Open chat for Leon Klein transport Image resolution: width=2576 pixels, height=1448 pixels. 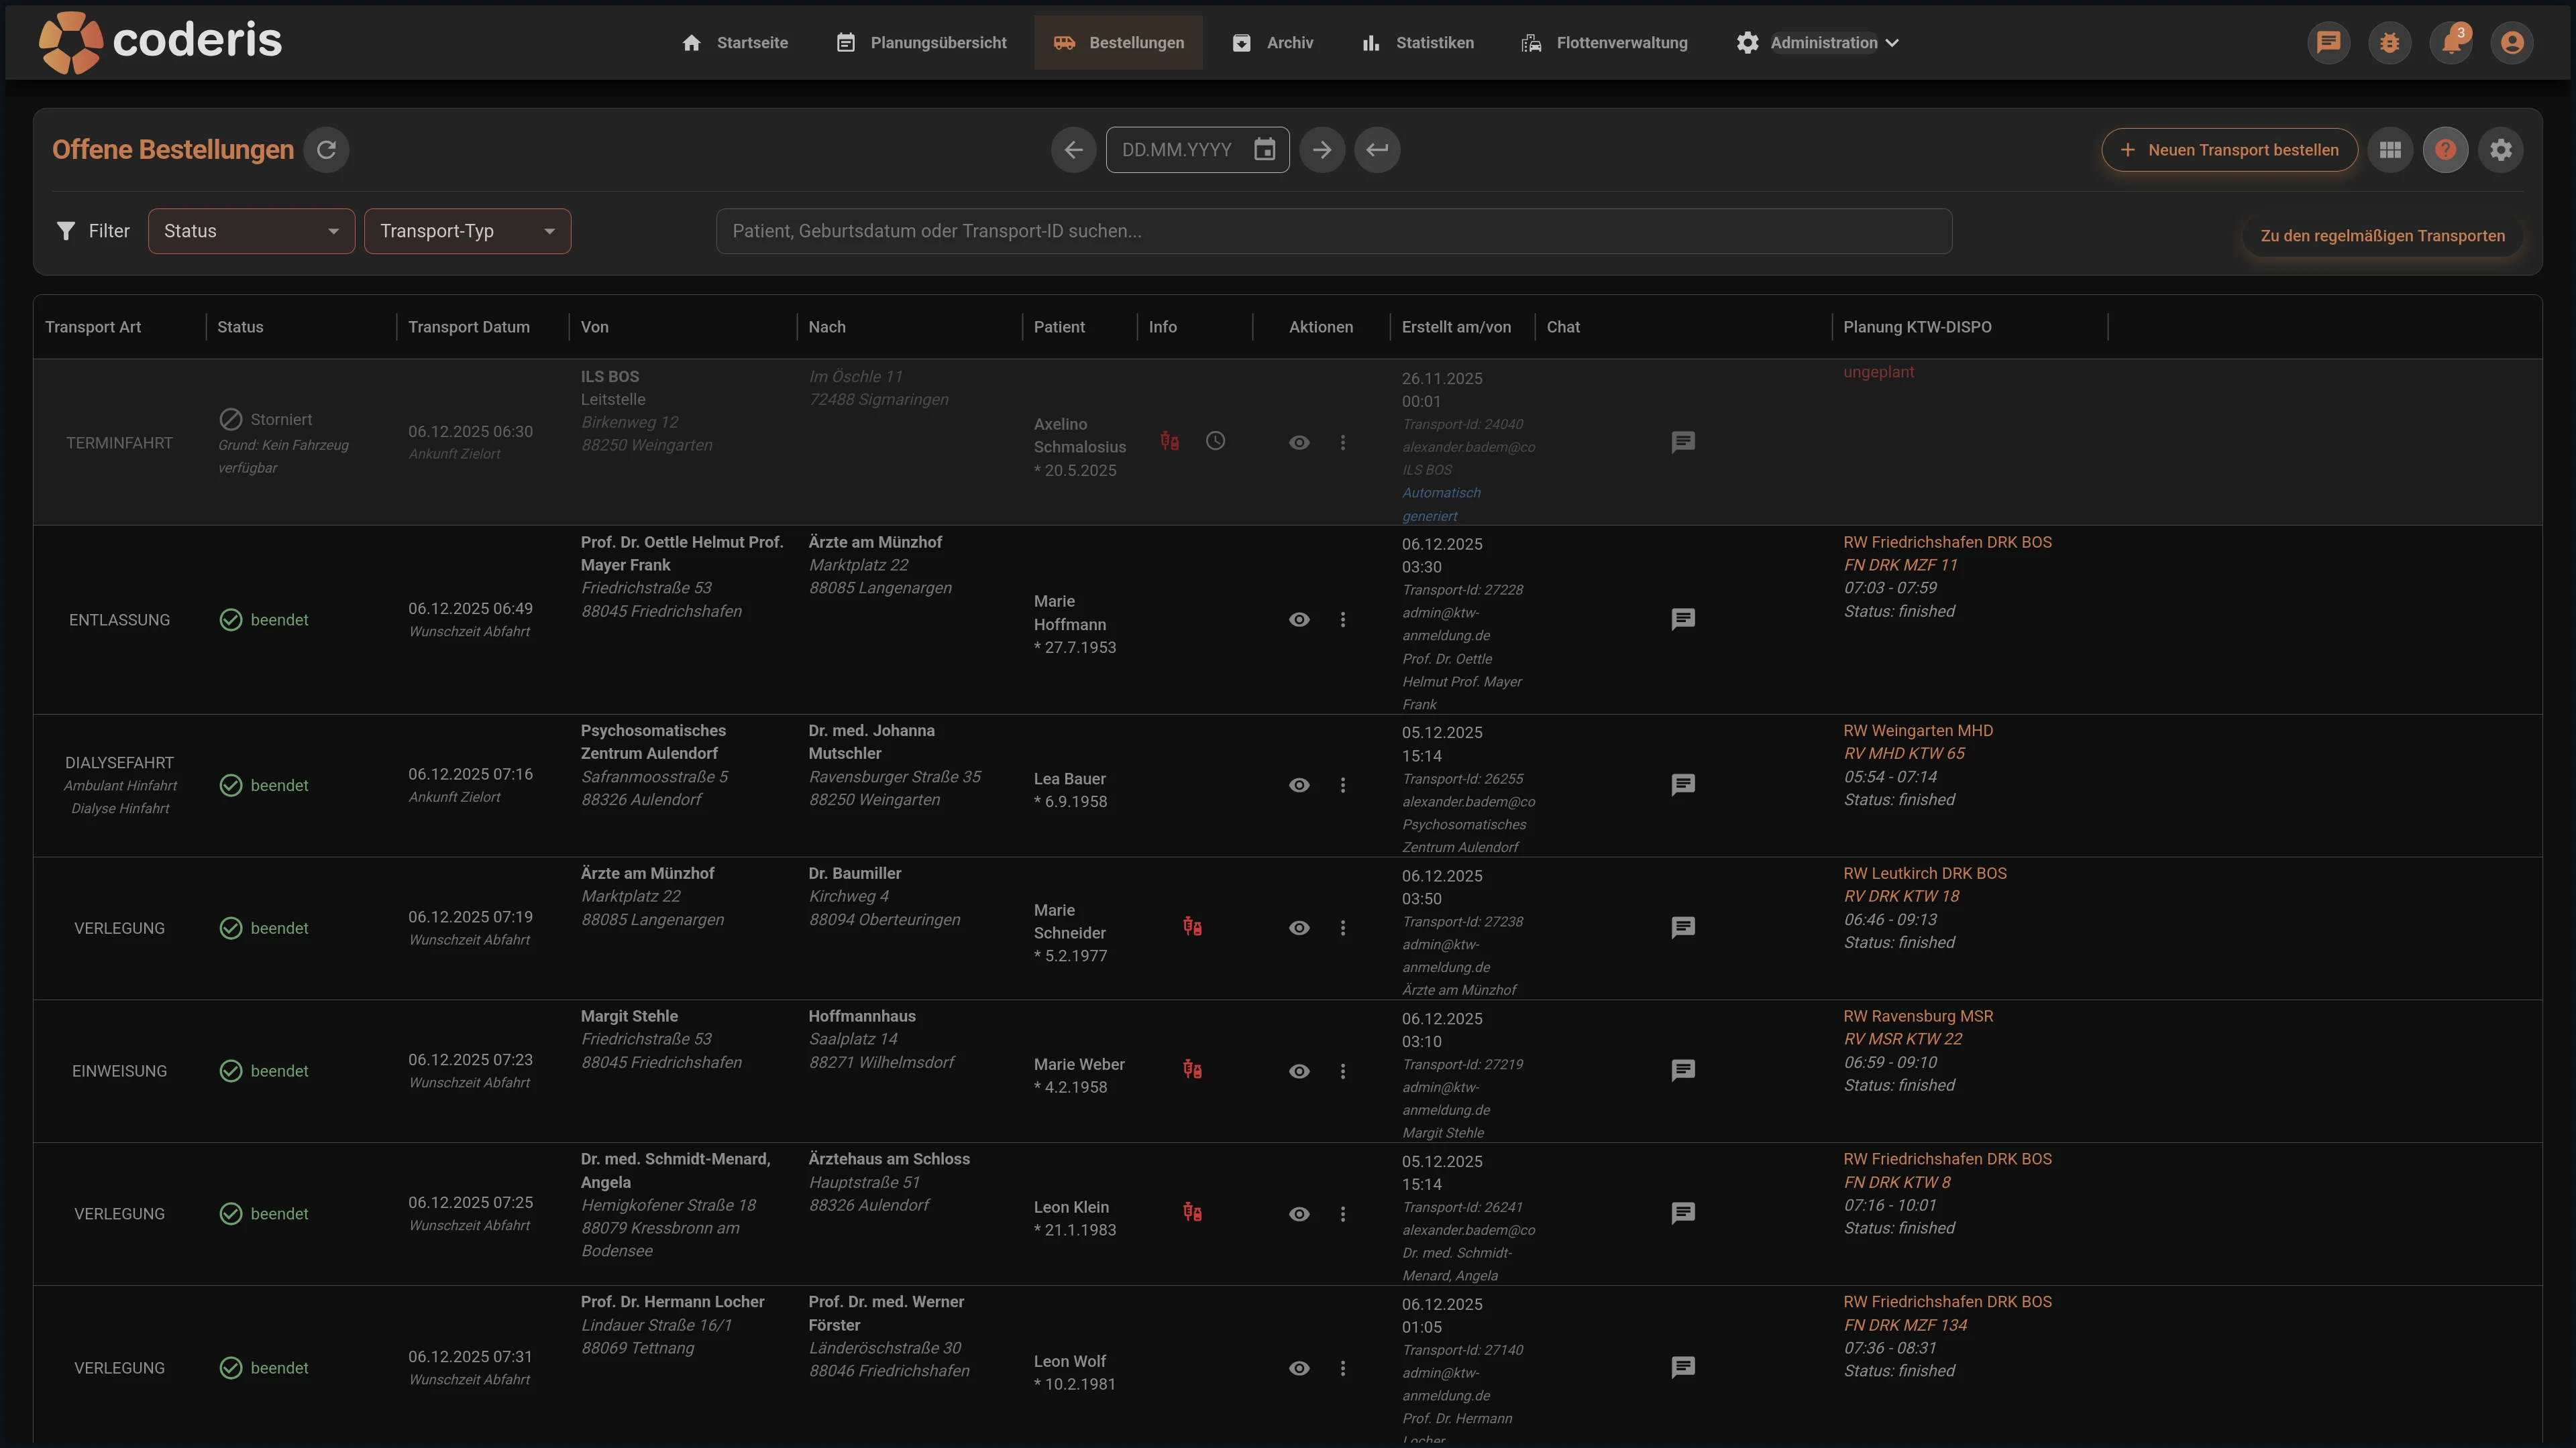(1683, 1214)
